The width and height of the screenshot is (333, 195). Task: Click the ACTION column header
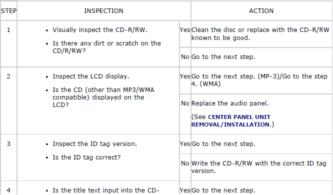pos(261,11)
